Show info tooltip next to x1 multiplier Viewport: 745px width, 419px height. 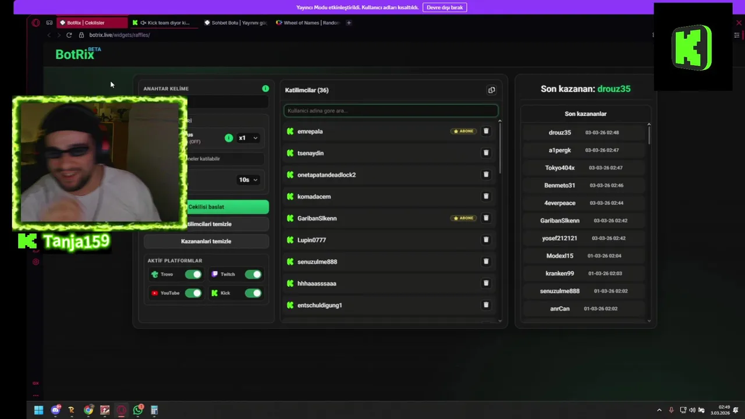coord(229,138)
